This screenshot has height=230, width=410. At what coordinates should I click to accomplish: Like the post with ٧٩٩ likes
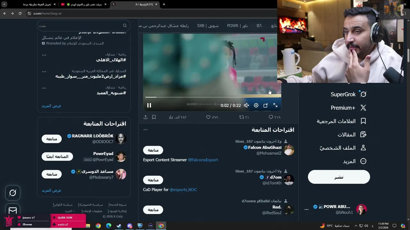point(212,117)
